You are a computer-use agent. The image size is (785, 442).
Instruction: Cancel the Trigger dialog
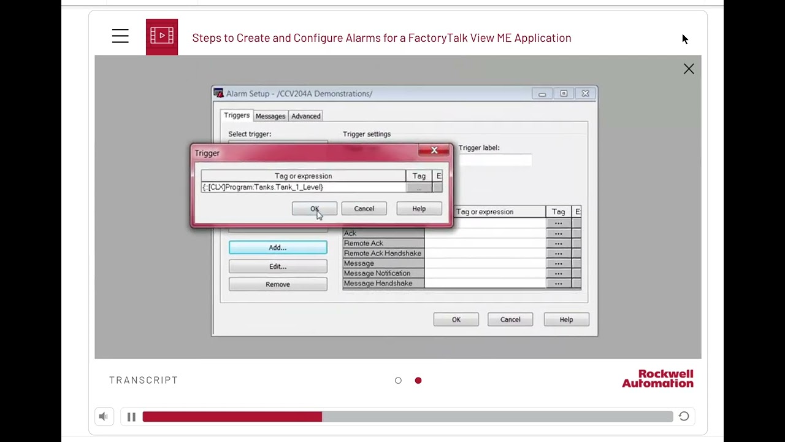coord(364,209)
